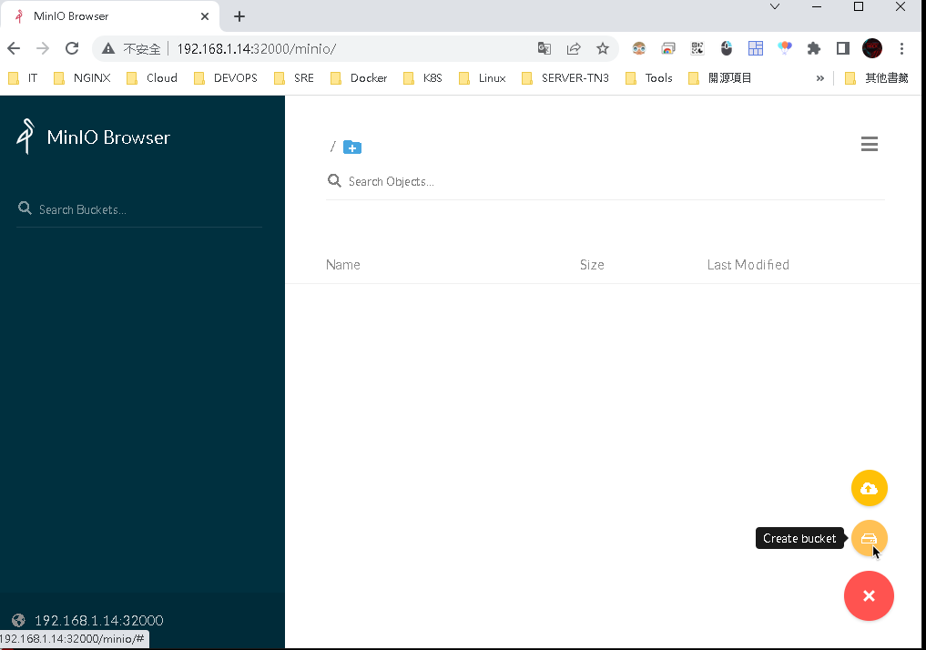
Task: Open the extensions puzzle icon
Action: [814, 48]
